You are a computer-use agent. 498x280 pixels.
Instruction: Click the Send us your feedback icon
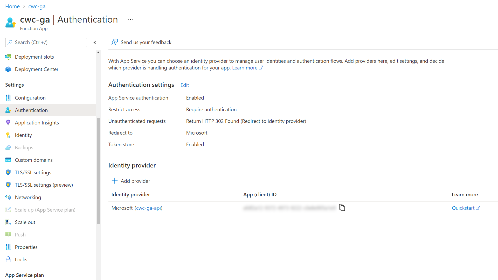click(114, 42)
